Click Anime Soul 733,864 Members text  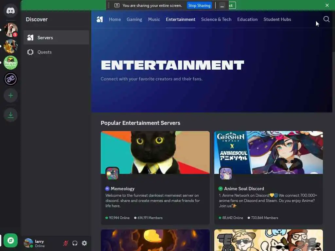pos(264,218)
